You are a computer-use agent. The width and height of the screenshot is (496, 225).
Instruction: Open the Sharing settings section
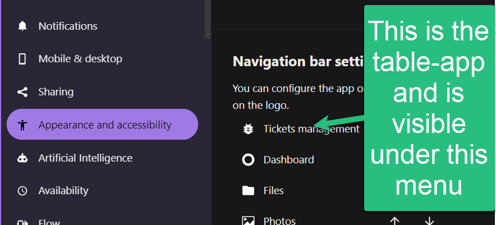(56, 92)
